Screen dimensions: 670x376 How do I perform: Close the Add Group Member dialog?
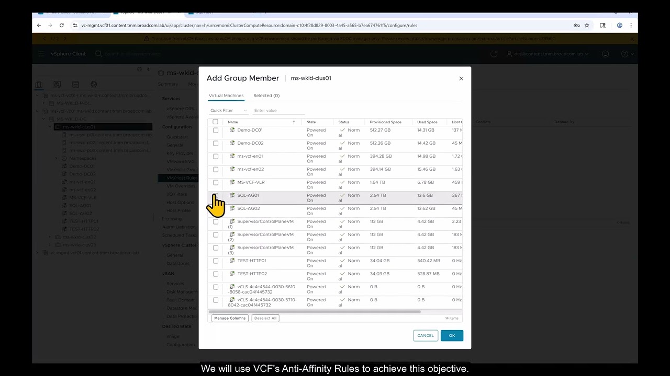click(461, 78)
